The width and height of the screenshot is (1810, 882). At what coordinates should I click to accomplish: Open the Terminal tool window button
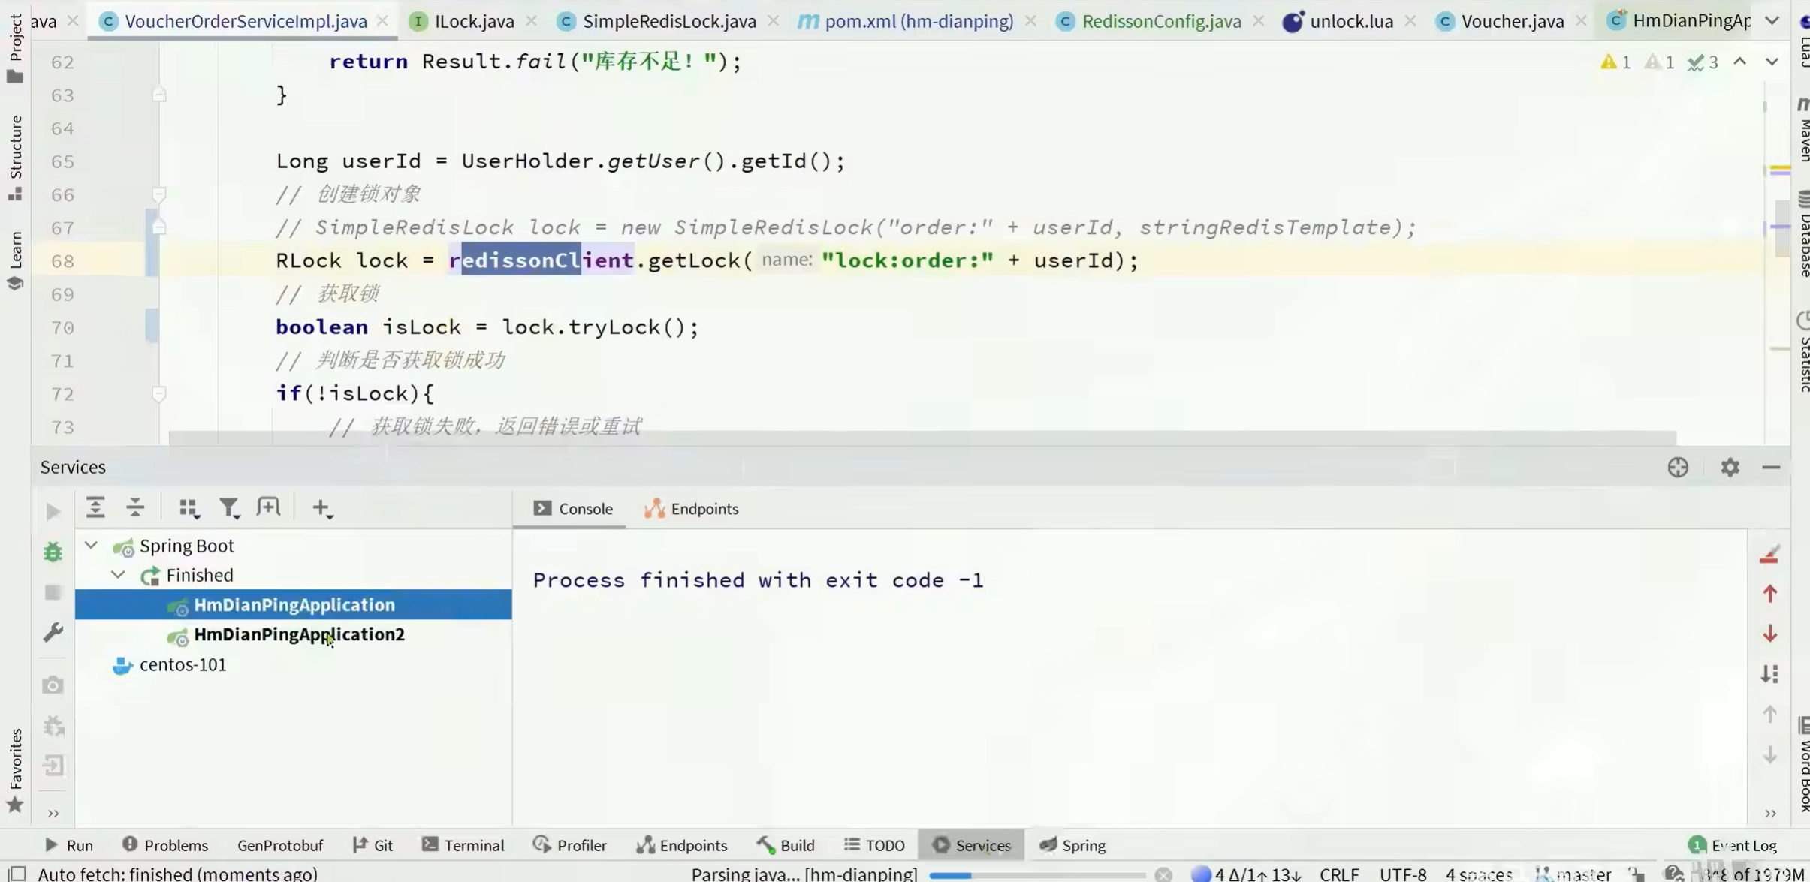click(x=463, y=845)
